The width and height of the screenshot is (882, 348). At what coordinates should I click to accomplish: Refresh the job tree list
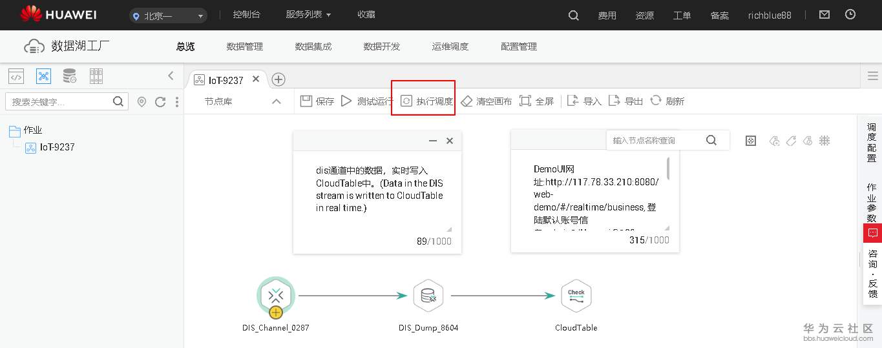tap(160, 102)
